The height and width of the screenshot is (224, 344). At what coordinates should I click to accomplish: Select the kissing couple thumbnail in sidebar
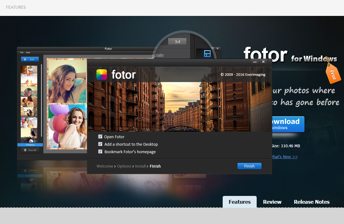click(29, 102)
